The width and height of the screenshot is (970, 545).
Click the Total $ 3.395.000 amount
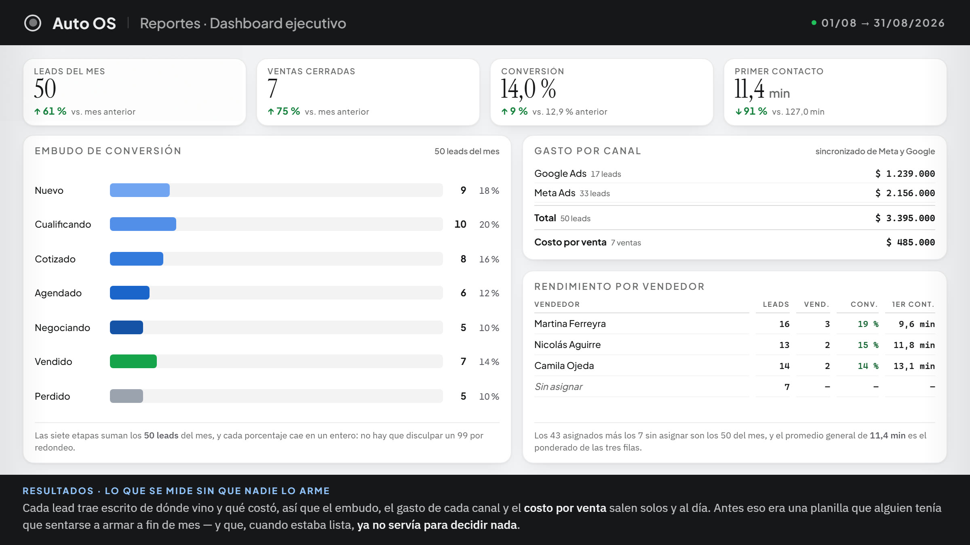905,218
